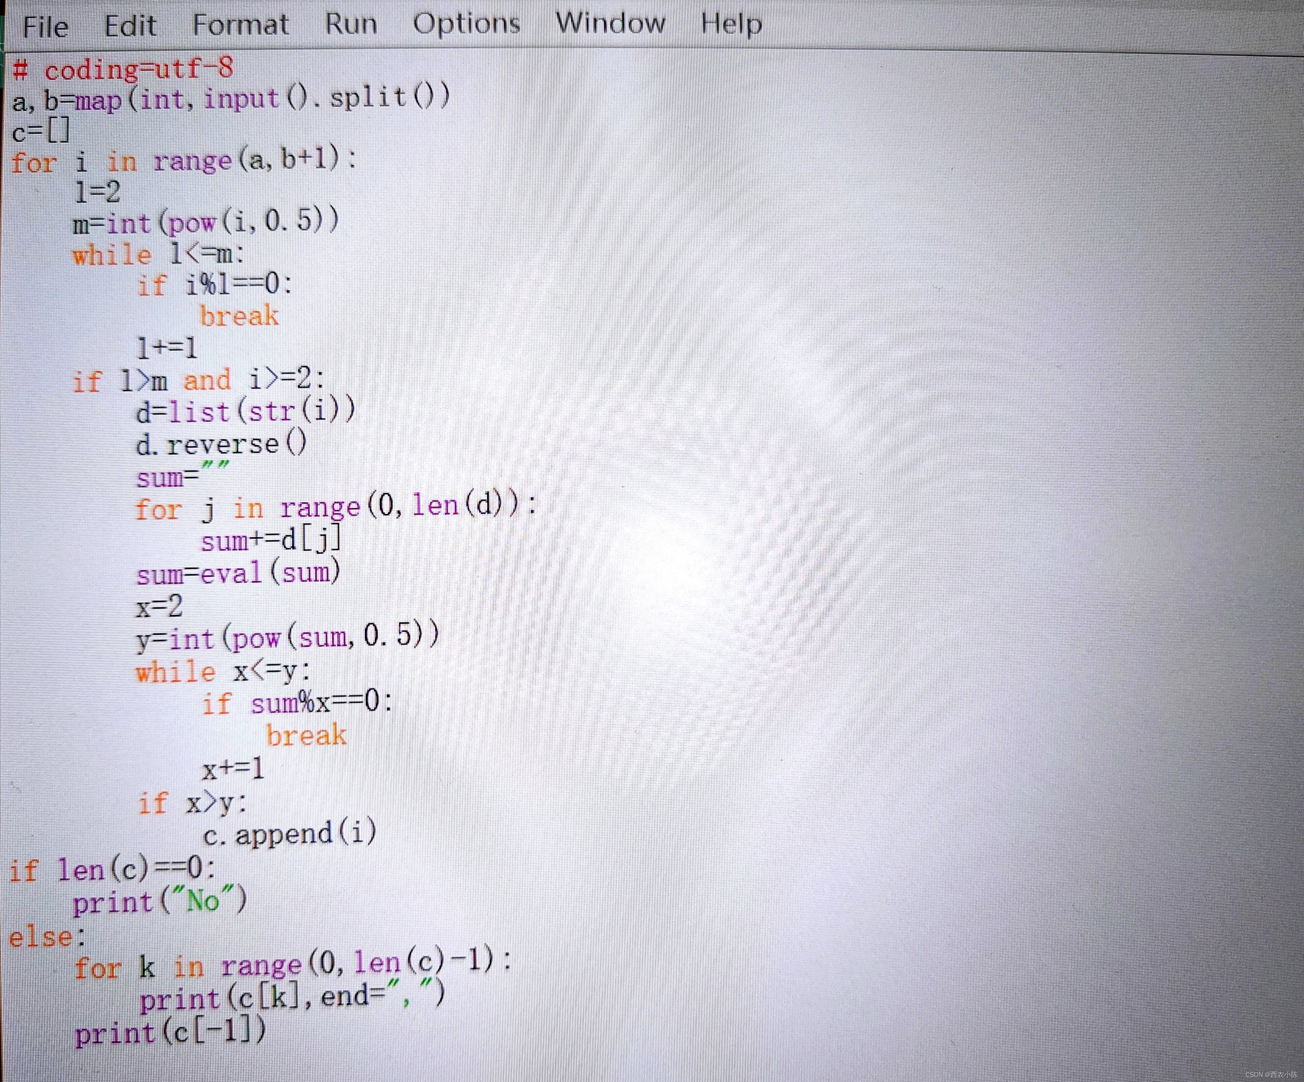Click the 'l=2' line
Viewport: 1304px width, 1082px height.
pos(97,191)
